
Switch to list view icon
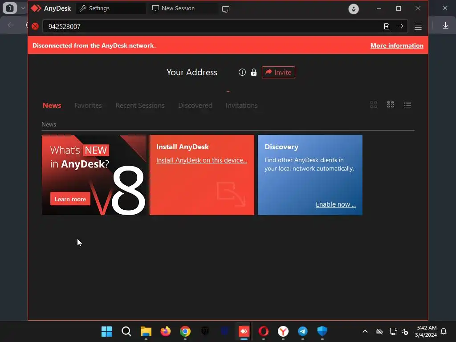[407, 105]
